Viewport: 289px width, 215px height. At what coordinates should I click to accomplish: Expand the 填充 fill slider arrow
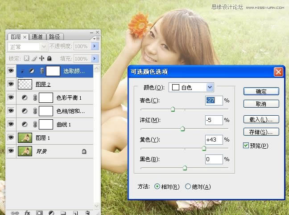(95, 58)
